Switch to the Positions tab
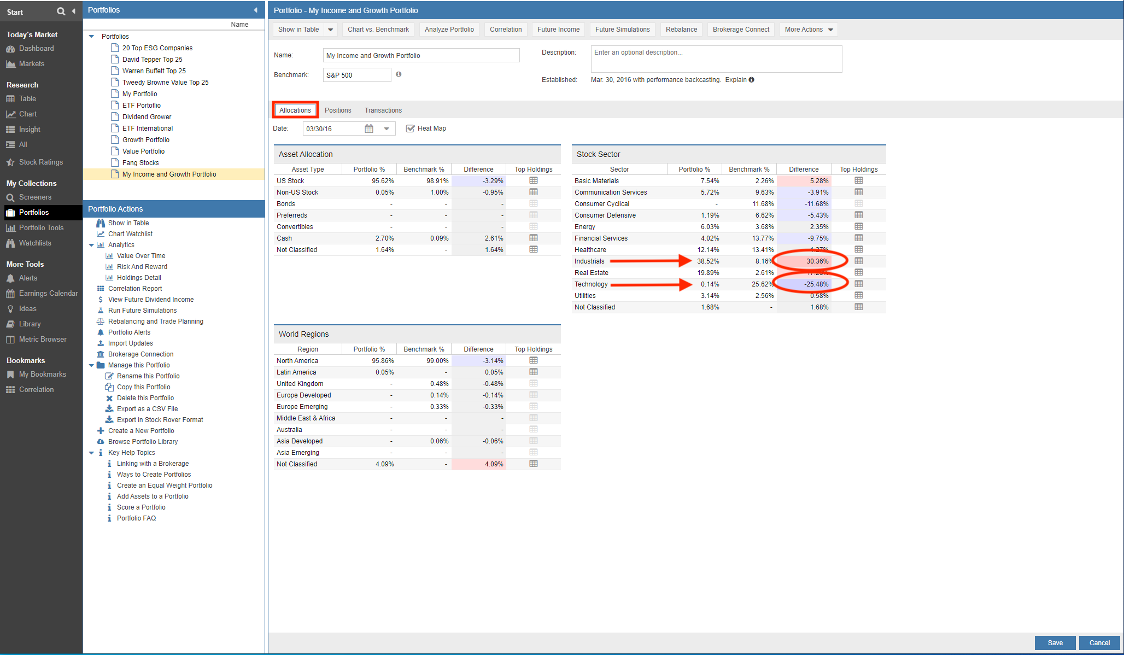Screen dimensions: 1124x655 point(337,110)
